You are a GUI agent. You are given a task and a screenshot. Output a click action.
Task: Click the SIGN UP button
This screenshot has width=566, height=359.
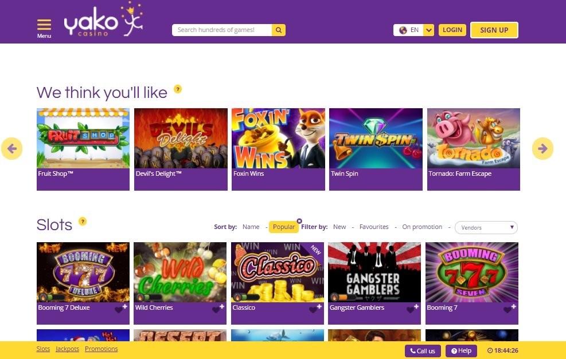pos(494,30)
